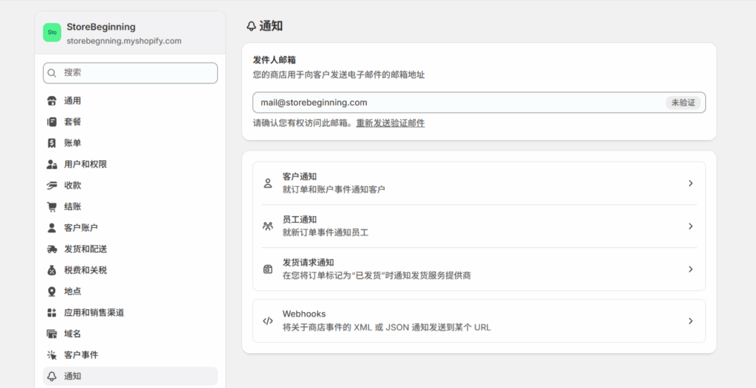The width and height of the screenshot is (756, 388).
Task: Click the storefront icon beside 通用
Action: [52, 101]
